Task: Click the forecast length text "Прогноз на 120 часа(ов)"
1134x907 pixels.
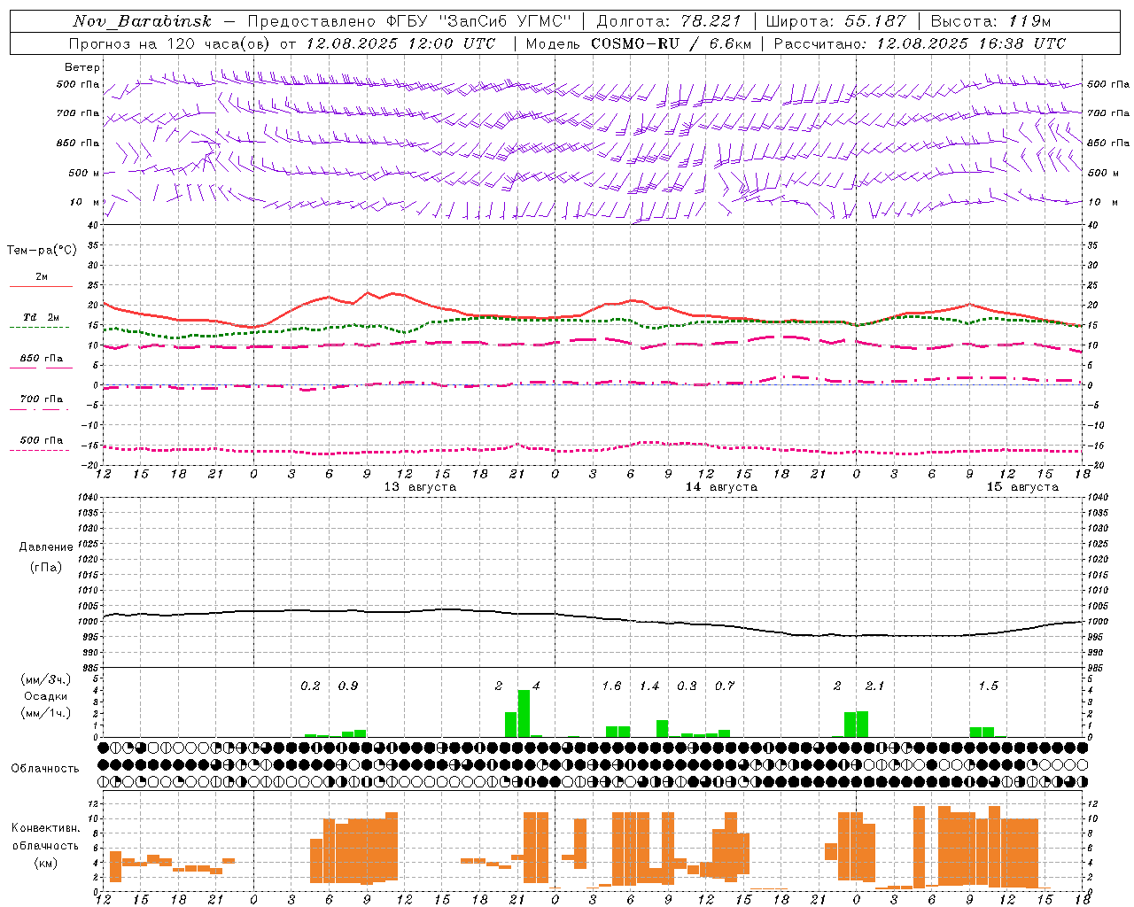Action: (x=170, y=43)
